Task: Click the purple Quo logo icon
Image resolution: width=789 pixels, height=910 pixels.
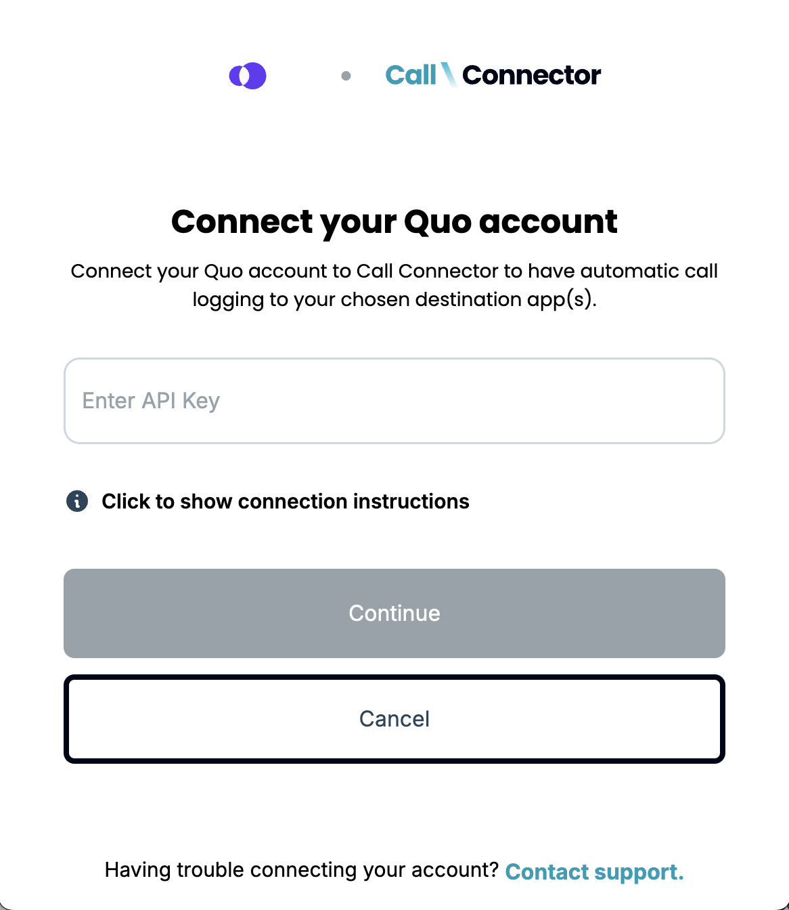Action: 248,75
